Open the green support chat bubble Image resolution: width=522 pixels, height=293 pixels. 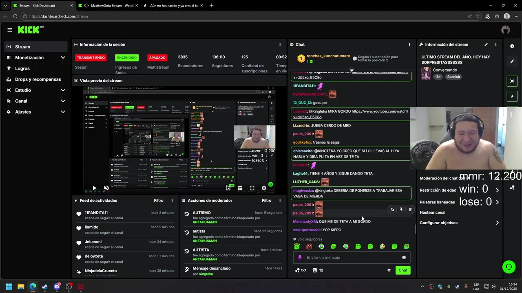point(509,267)
